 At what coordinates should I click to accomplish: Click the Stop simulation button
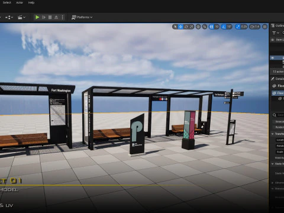pos(50,17)
